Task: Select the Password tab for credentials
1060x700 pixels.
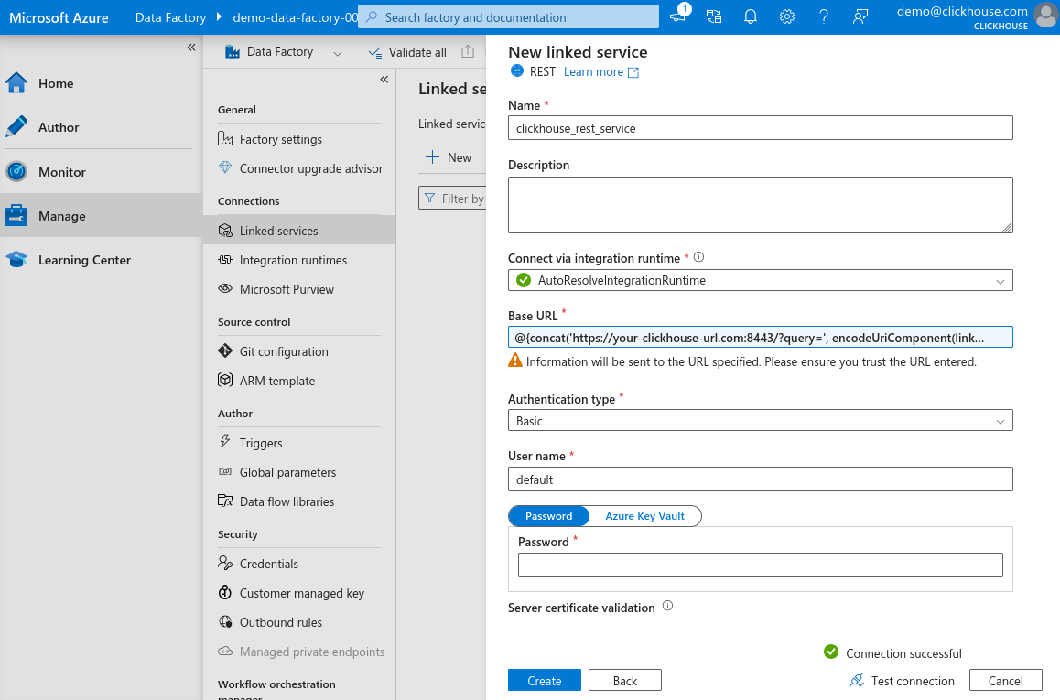Action: (548, 515)
